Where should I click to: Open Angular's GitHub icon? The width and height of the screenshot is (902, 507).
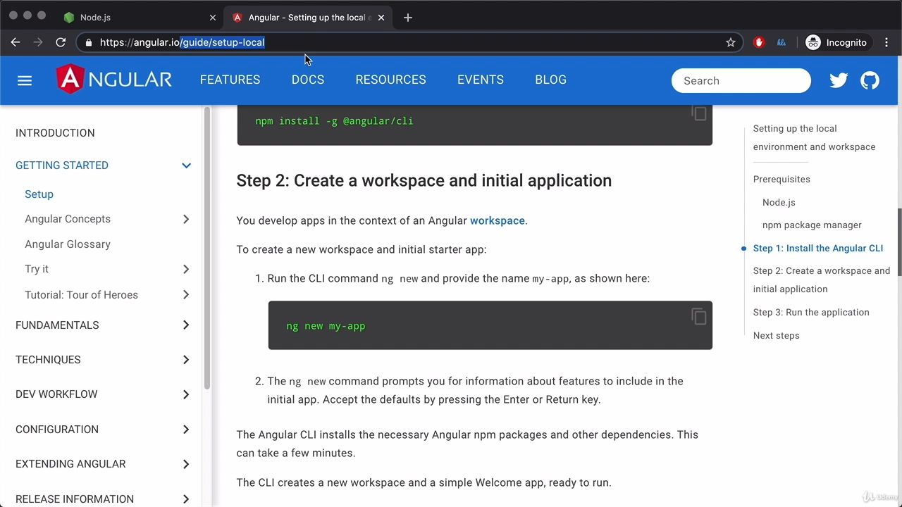(870, 80)
